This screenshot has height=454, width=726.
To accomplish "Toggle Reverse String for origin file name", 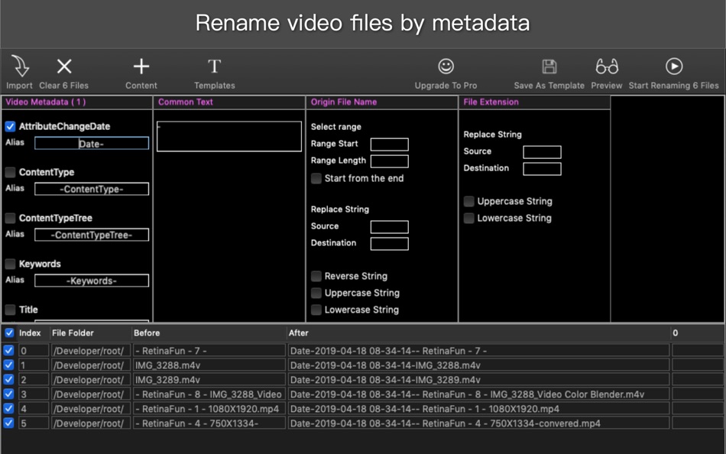I will tap(316, 276).
